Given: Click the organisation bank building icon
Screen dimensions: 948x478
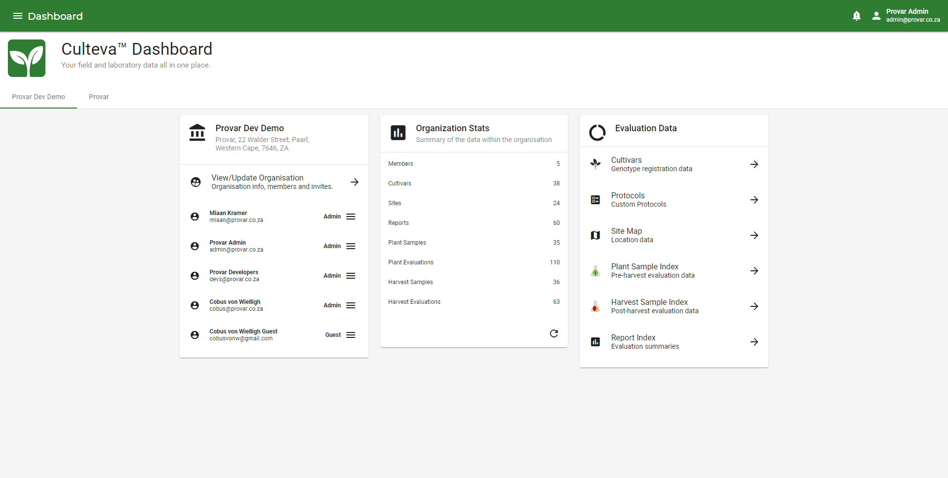Looking at the screenshot, I should point(197,132).
